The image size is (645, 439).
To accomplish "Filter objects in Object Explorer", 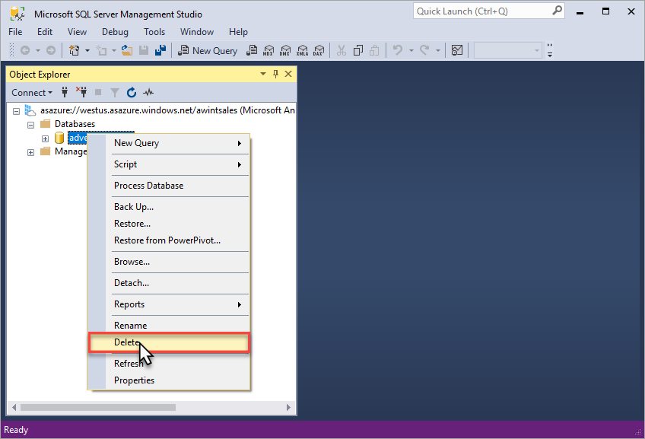I will click(114, 92).
